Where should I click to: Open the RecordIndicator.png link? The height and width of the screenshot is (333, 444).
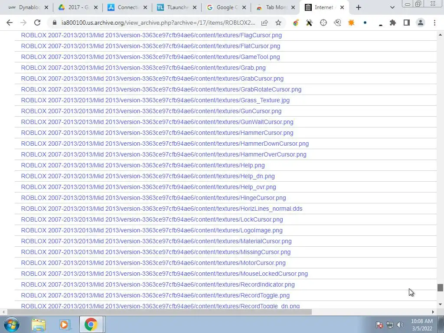click(158, 284)
